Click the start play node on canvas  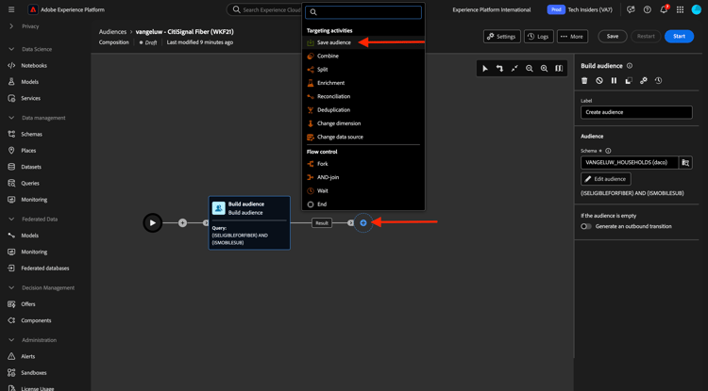[153, 222]
